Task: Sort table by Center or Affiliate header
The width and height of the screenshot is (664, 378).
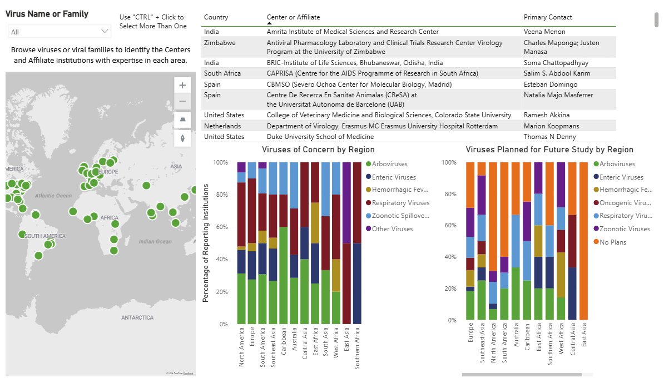Action: (293, 17)
